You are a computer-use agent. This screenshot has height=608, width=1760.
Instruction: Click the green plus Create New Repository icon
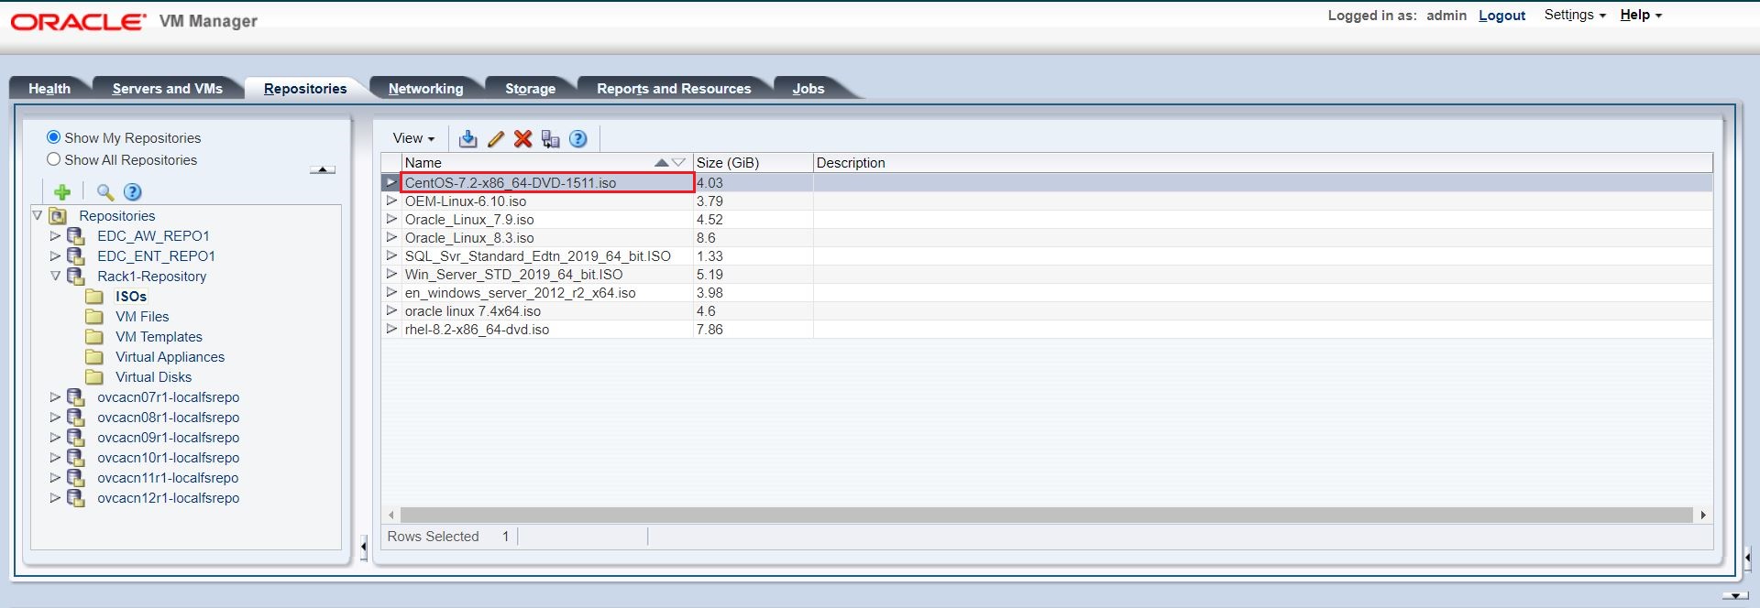click(x=62, y=191)
